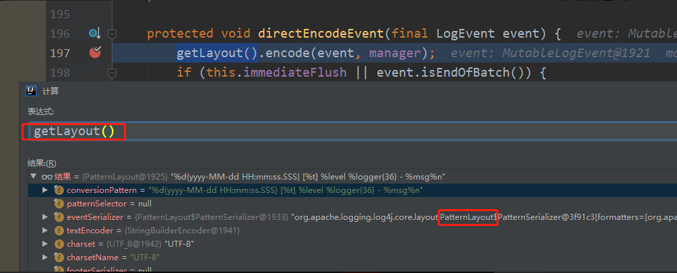Click the getLayout() call on line 197
Viewport: 677px width, 273px height.
[x=217, y=52]
